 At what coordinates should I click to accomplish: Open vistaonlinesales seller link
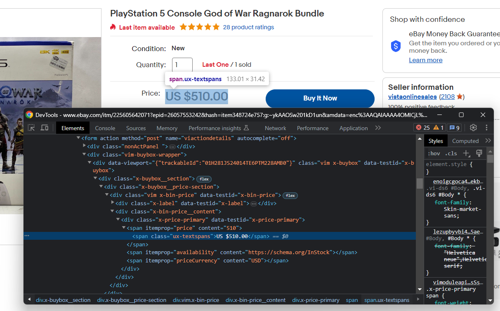coord(413,97)
